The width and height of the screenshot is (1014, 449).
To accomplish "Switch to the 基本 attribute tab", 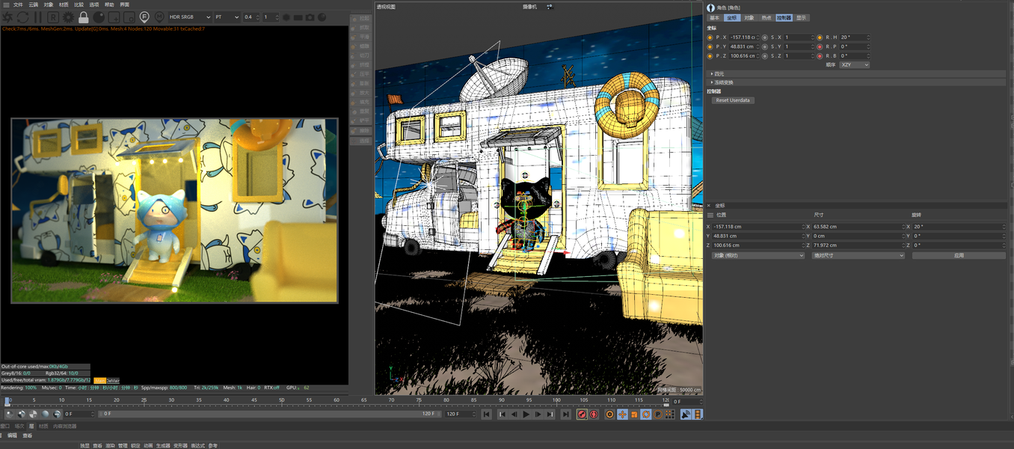I will click(x=714, y=17).
